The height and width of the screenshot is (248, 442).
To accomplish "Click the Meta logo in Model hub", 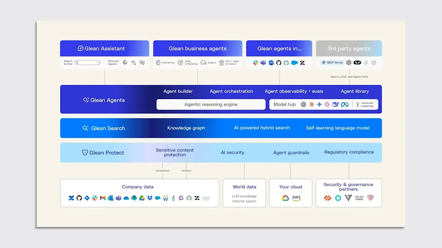I will [x=344, y=105].
